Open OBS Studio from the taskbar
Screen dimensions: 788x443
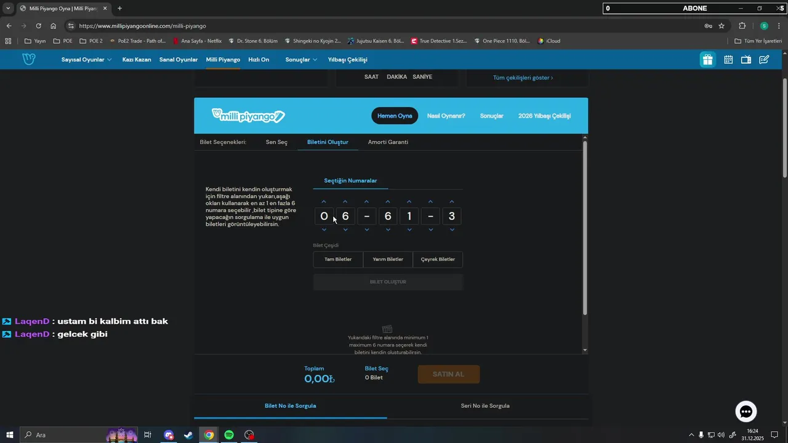pos(249,435)
